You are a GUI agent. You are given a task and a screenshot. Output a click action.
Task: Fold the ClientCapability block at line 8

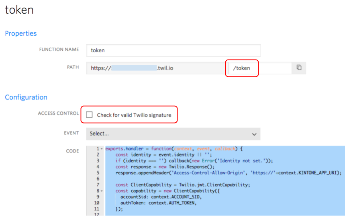click(x=102, y=191)
